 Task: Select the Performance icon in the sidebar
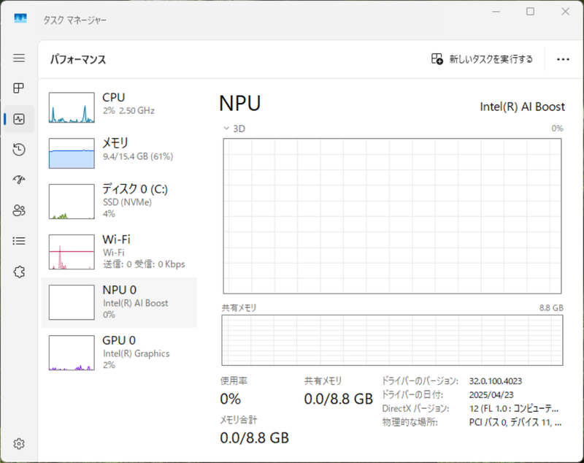click(x=19, y=119)
